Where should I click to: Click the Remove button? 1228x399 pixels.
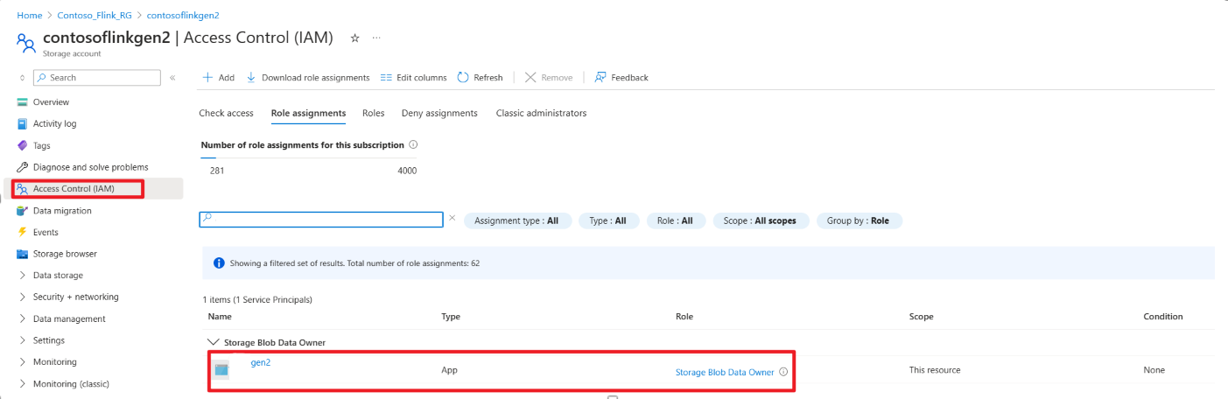click(549, 77)
